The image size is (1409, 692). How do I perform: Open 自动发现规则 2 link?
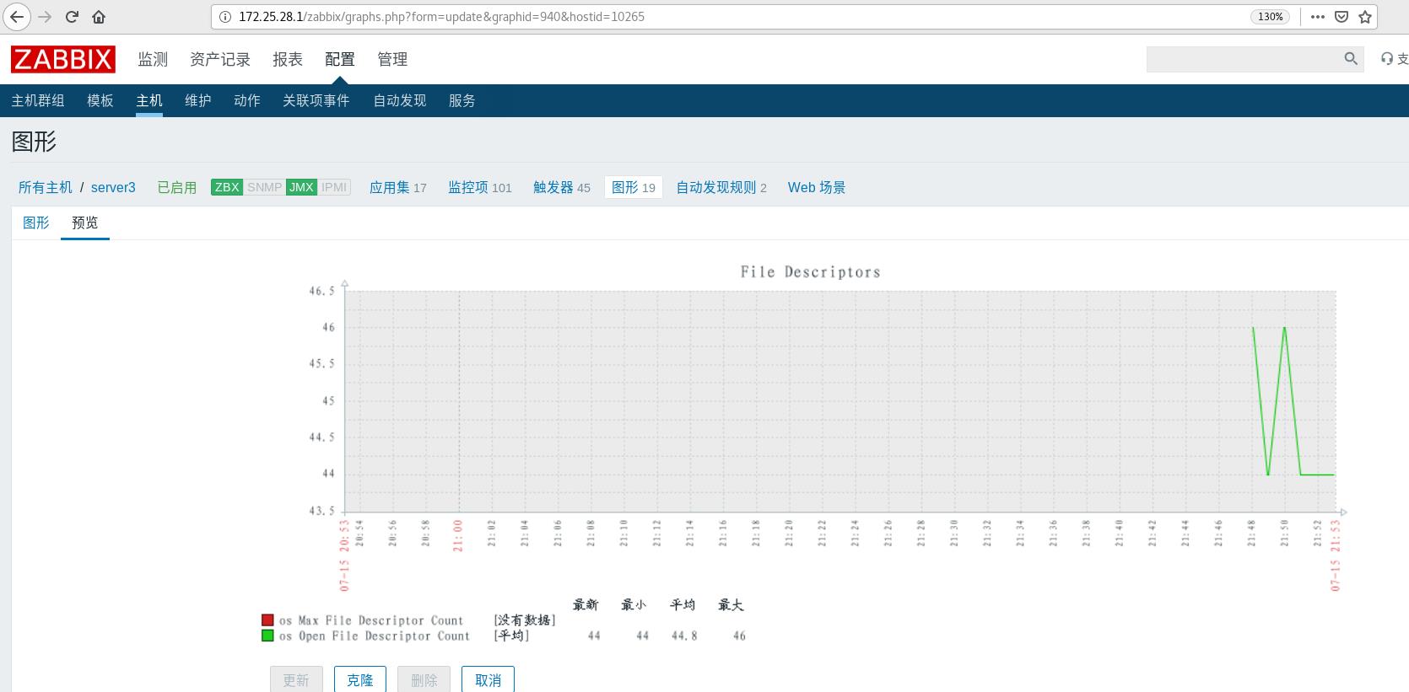(x=721, y=187)
